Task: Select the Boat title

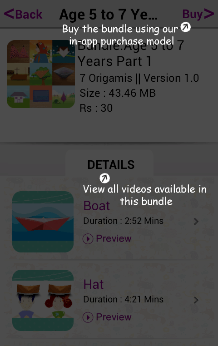Action: (96, 206)
